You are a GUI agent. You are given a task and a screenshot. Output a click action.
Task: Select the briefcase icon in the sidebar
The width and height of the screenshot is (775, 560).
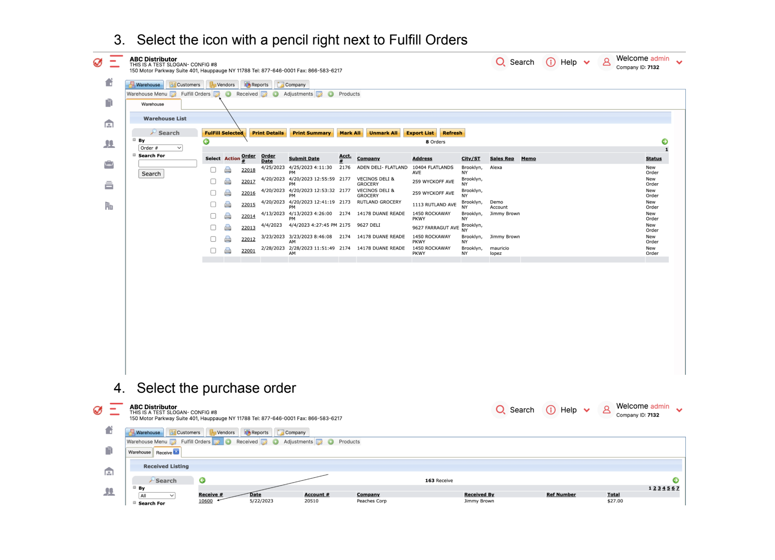pyautogui.click(x=109, y=164)
